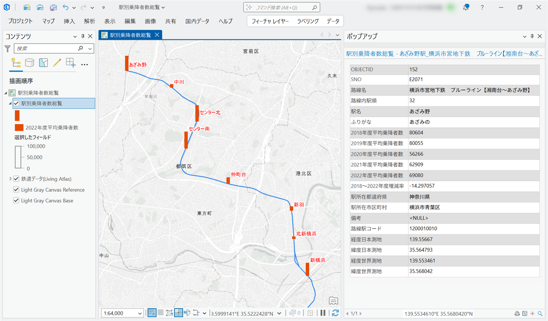Click the refresh map icon in status bar
The image size is (548, 321).
[x=335, y=313]
